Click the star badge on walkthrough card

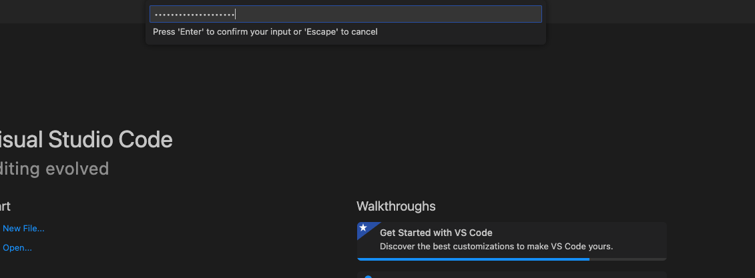tap(364, 227)
